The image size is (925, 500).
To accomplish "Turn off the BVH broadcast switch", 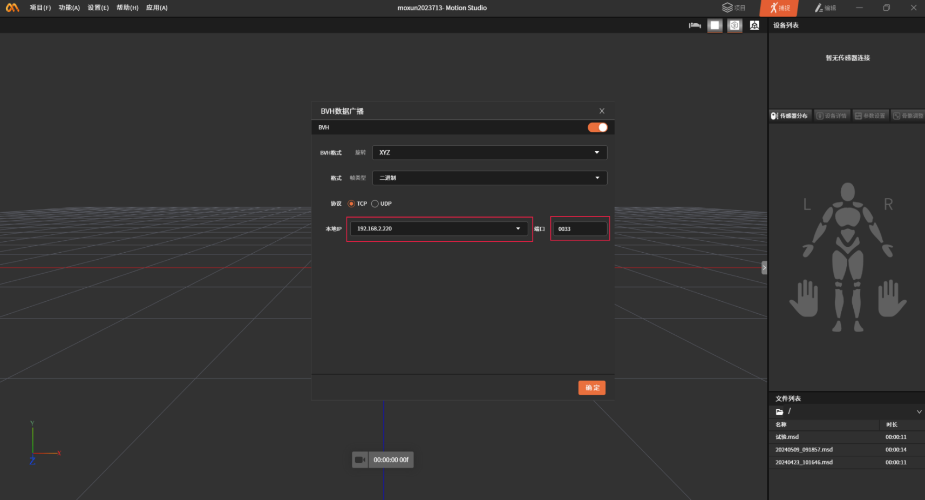I will point(597,127).
